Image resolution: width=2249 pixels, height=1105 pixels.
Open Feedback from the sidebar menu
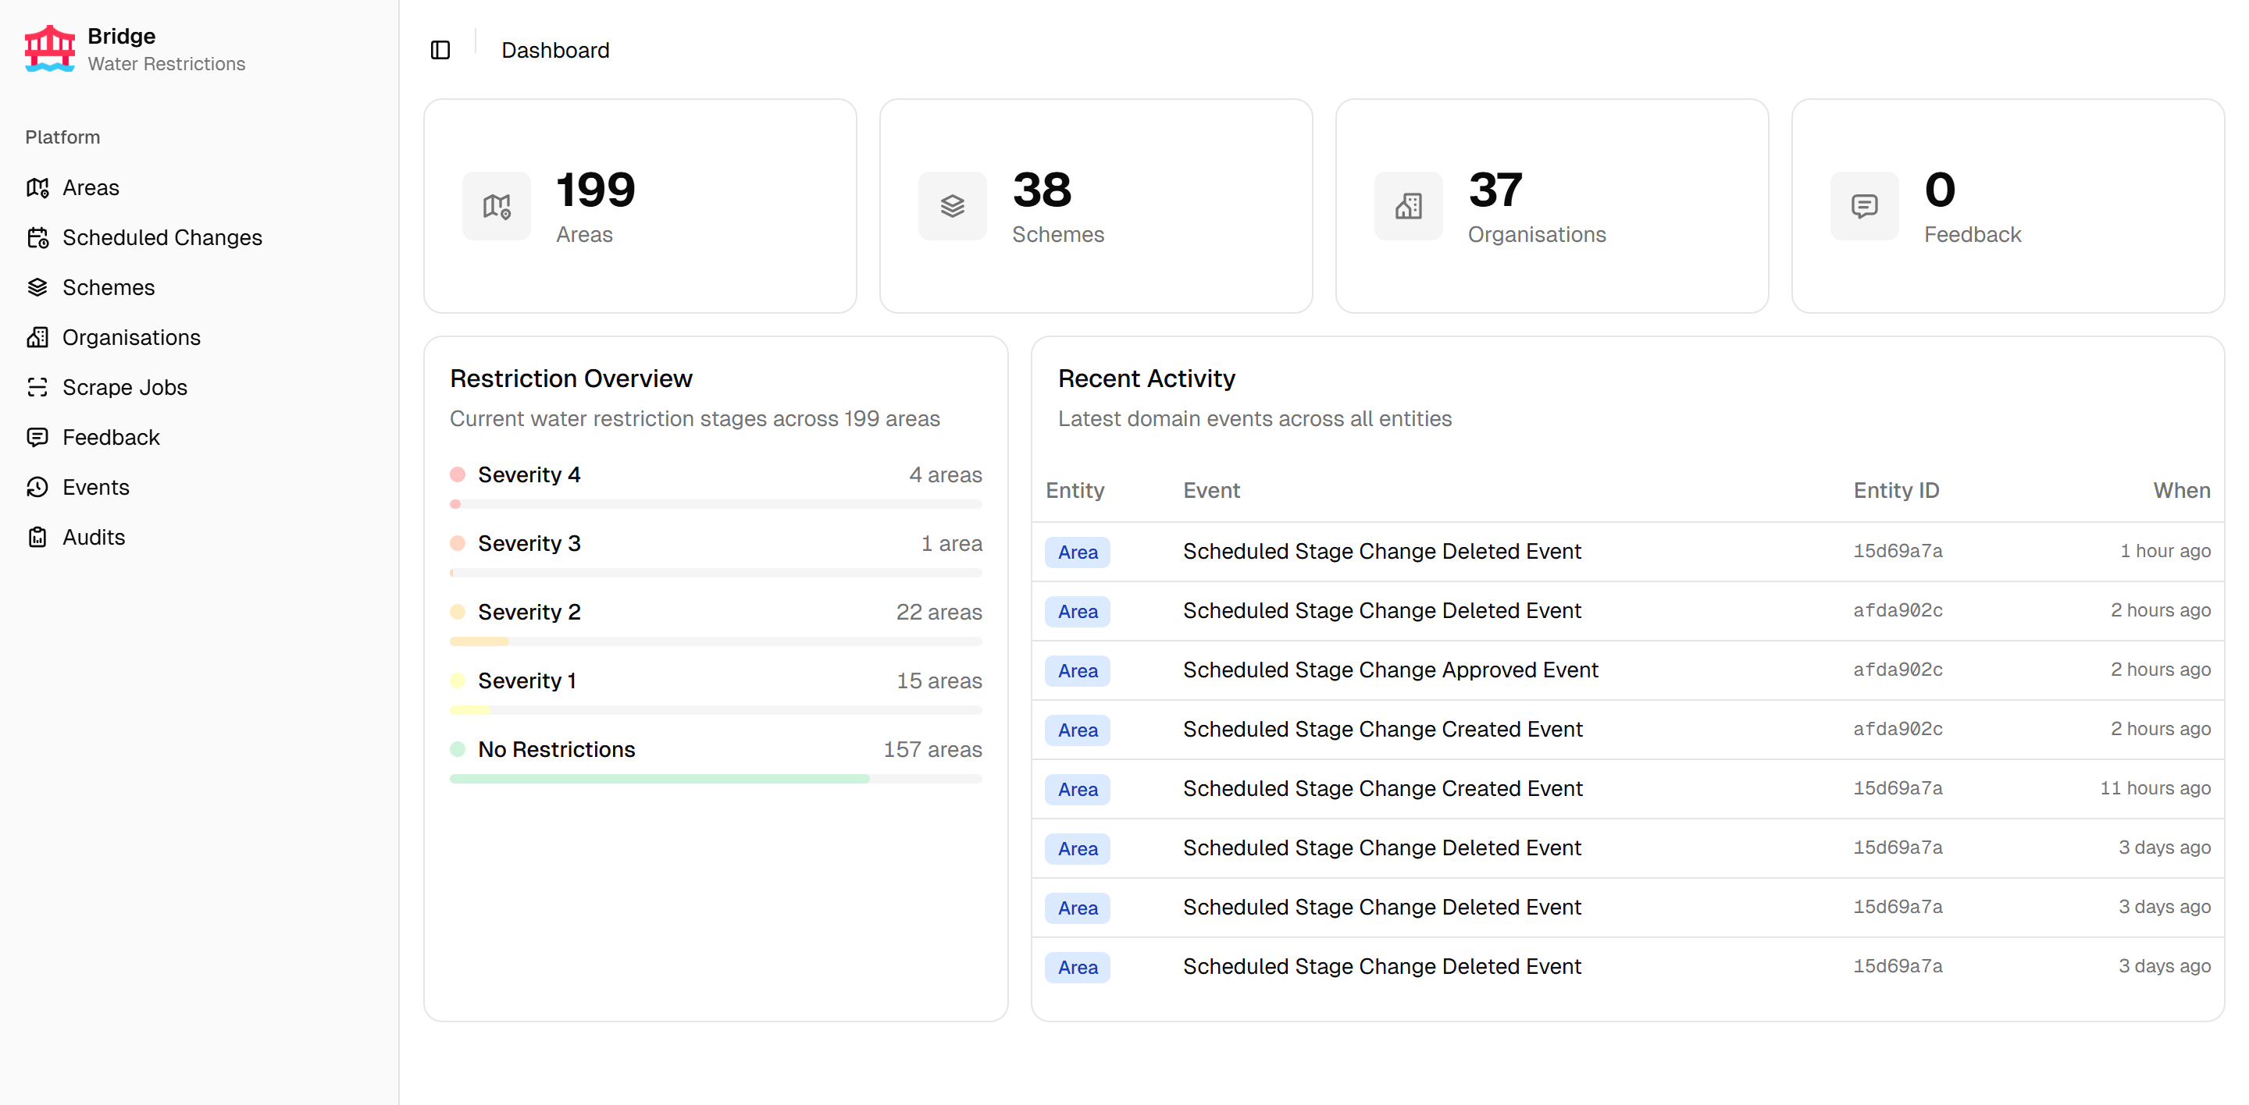111,437
